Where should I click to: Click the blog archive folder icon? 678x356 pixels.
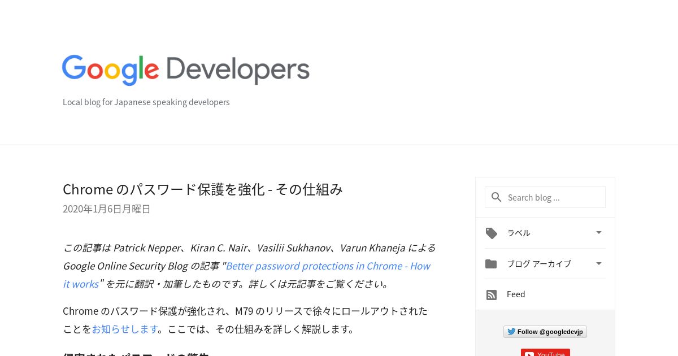tap(491, 264)
